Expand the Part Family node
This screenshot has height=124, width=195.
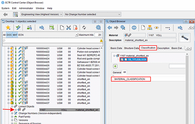pos(12,117)
